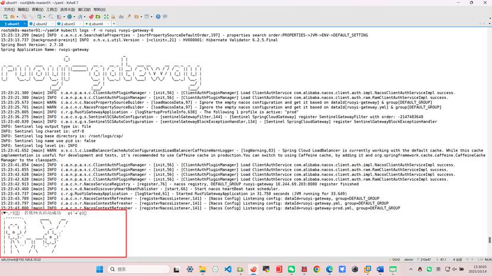
Task: Expand the pane layout dropdown arrow
Action: pyautogui.click(x=152, y=17)
